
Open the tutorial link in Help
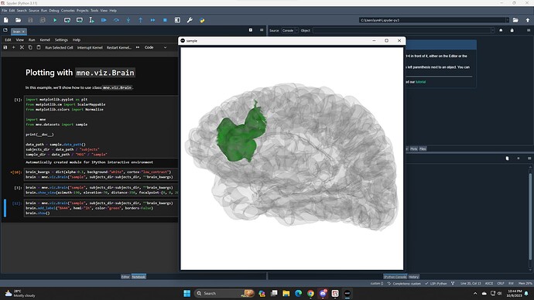420,82
